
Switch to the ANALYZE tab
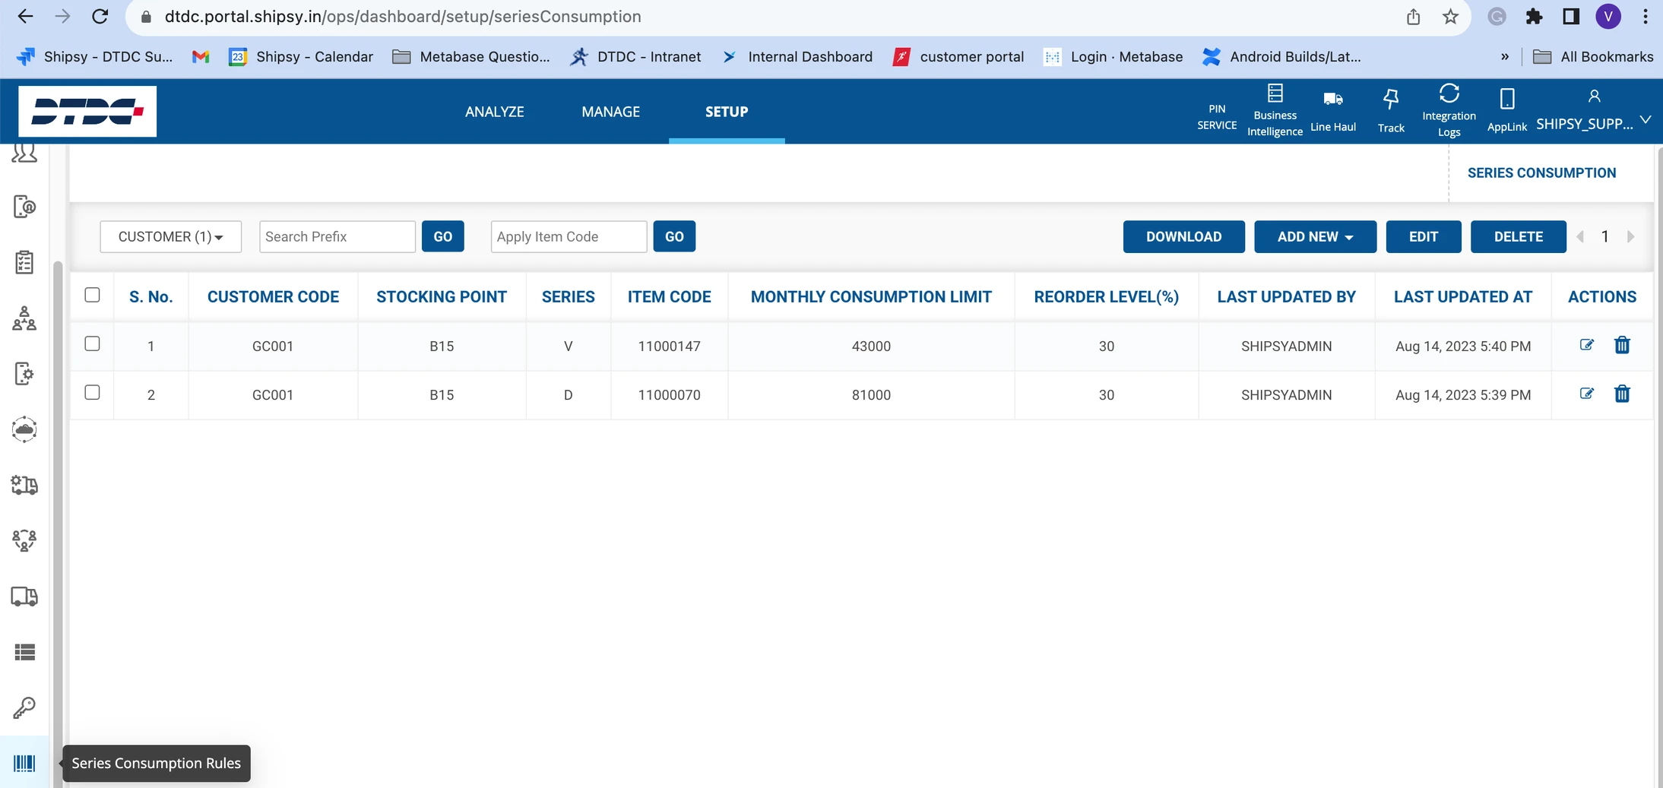[x=494, y=112]
